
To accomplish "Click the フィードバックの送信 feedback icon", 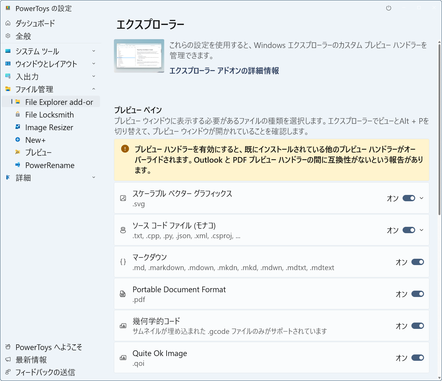I will point(8,372).
